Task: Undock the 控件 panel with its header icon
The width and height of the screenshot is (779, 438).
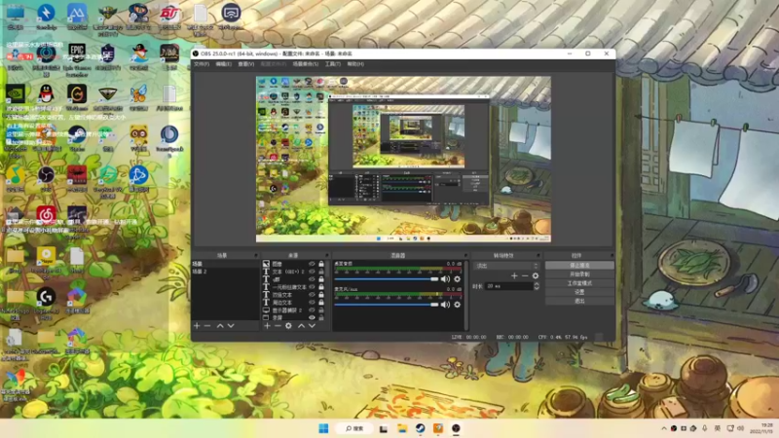Action: [612, 255]
